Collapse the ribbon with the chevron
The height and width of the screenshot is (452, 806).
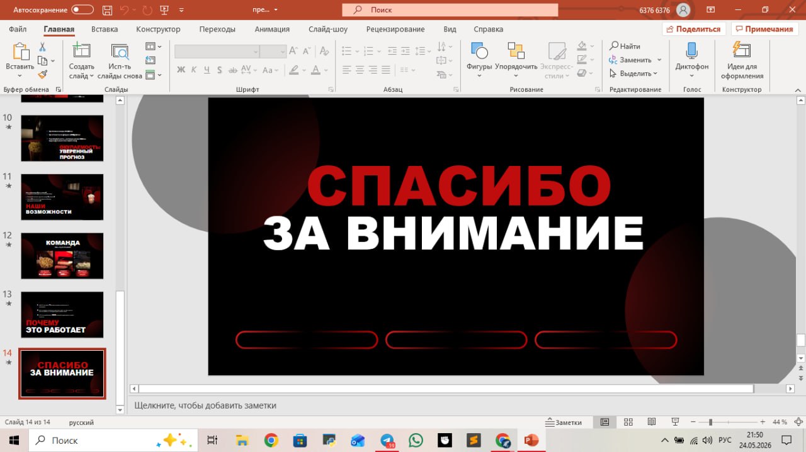pyautogui.click(x=798, y=90)
